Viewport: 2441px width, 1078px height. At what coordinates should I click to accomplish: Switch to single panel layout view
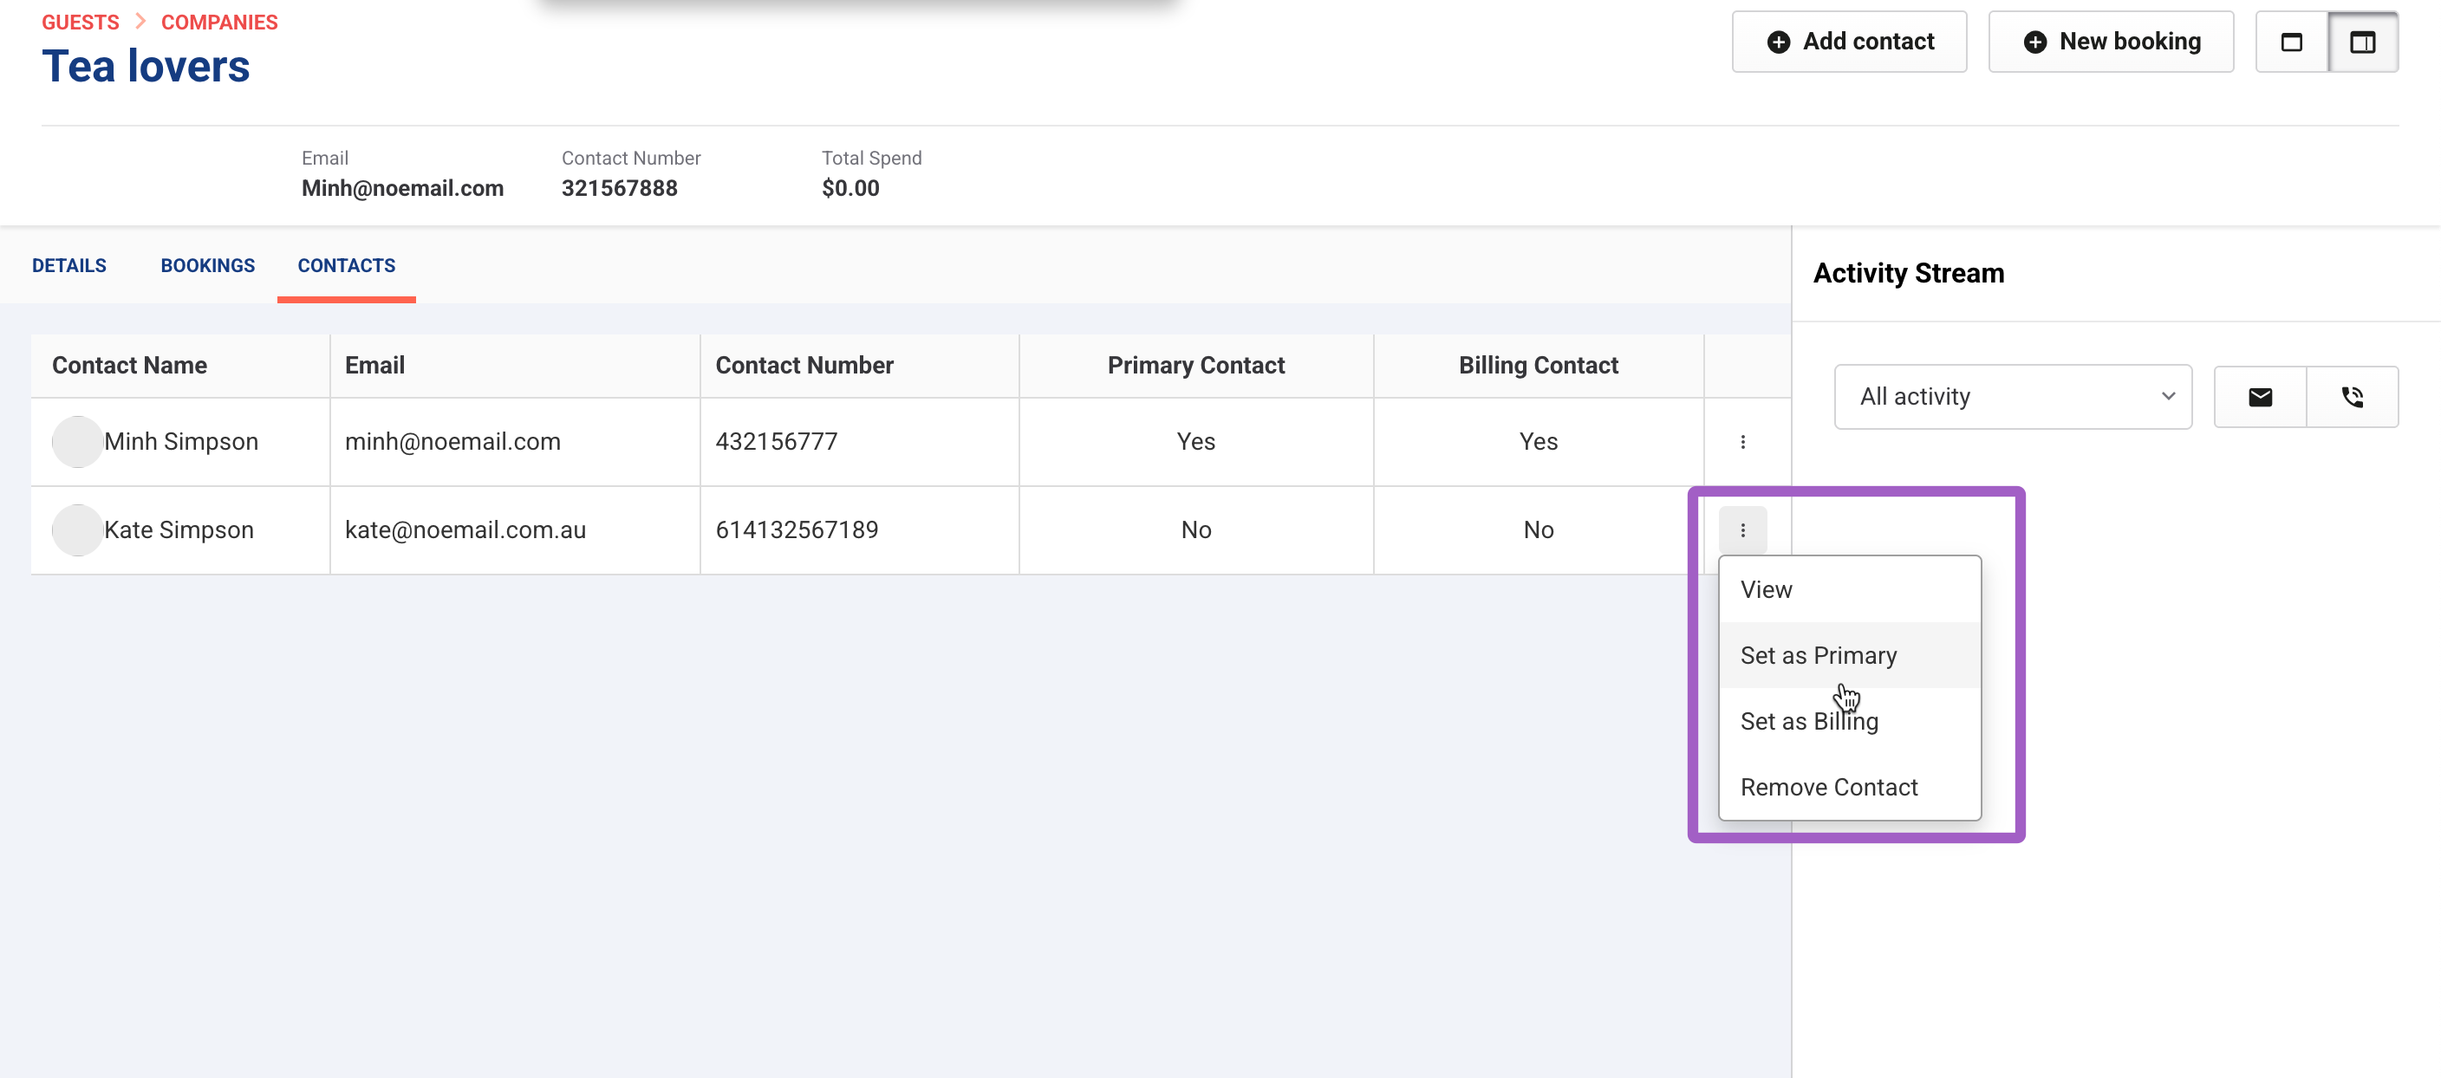[x=2290, y=42]
